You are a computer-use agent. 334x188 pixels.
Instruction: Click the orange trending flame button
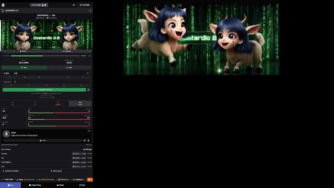(x=90, y=180)
